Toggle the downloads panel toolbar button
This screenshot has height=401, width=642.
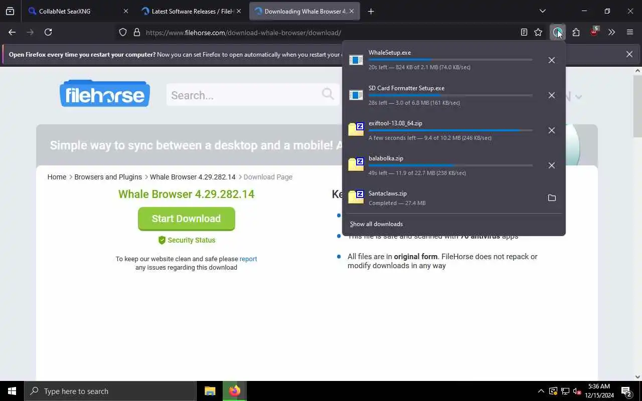(558, 32)
